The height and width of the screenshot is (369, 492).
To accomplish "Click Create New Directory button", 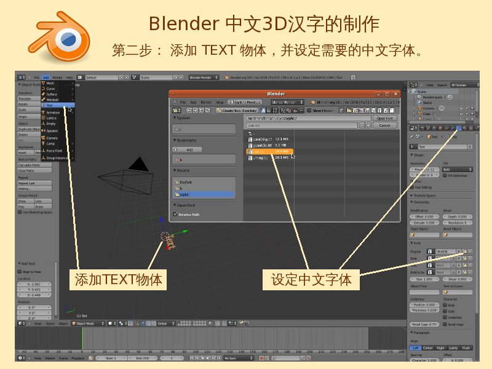I will (237, 111).
